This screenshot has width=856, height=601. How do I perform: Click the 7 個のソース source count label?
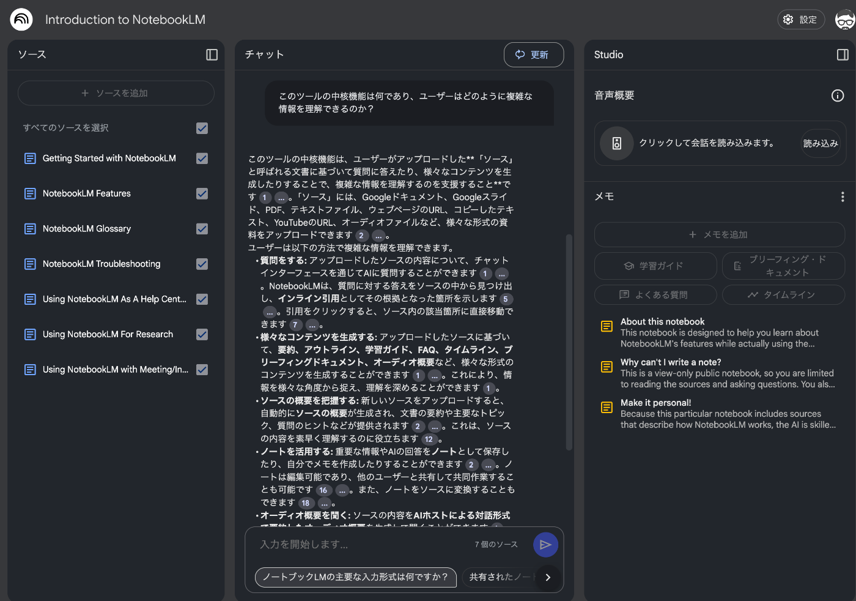click(x=496, y=545)
